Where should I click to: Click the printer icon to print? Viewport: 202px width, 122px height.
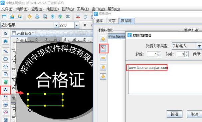point(37,17)
